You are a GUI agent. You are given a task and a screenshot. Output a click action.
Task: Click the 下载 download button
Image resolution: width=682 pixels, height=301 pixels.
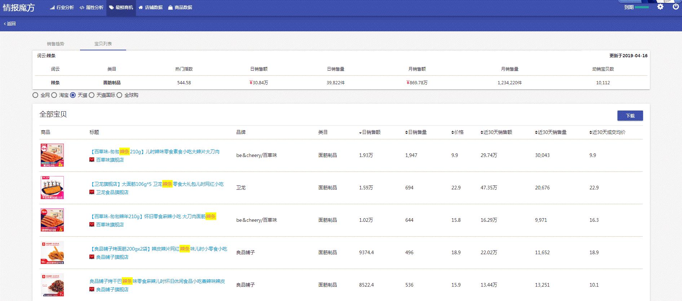[x=630, y=116]
